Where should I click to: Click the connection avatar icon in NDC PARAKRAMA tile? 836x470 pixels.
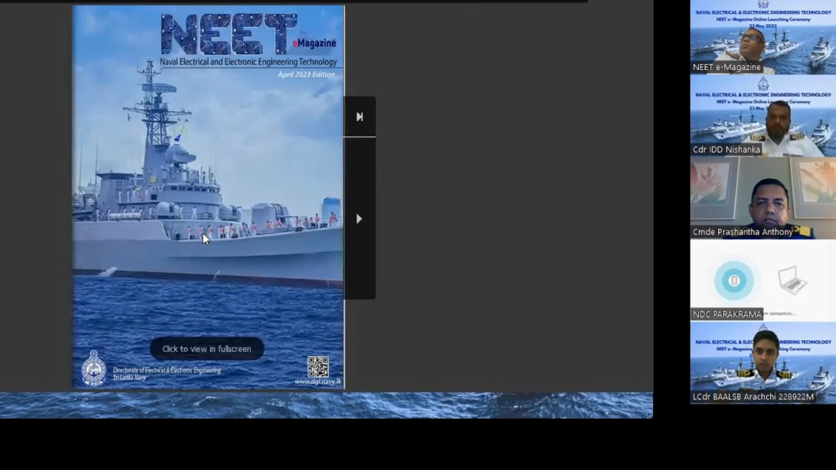click(x=734, y=280)
